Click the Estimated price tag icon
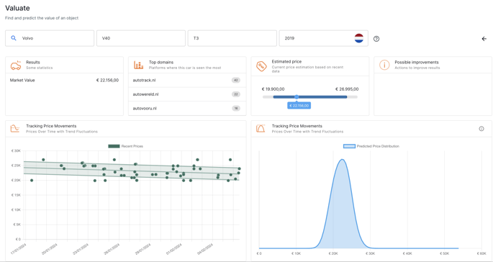Viewport: 493px width, 262px height. 261,66
